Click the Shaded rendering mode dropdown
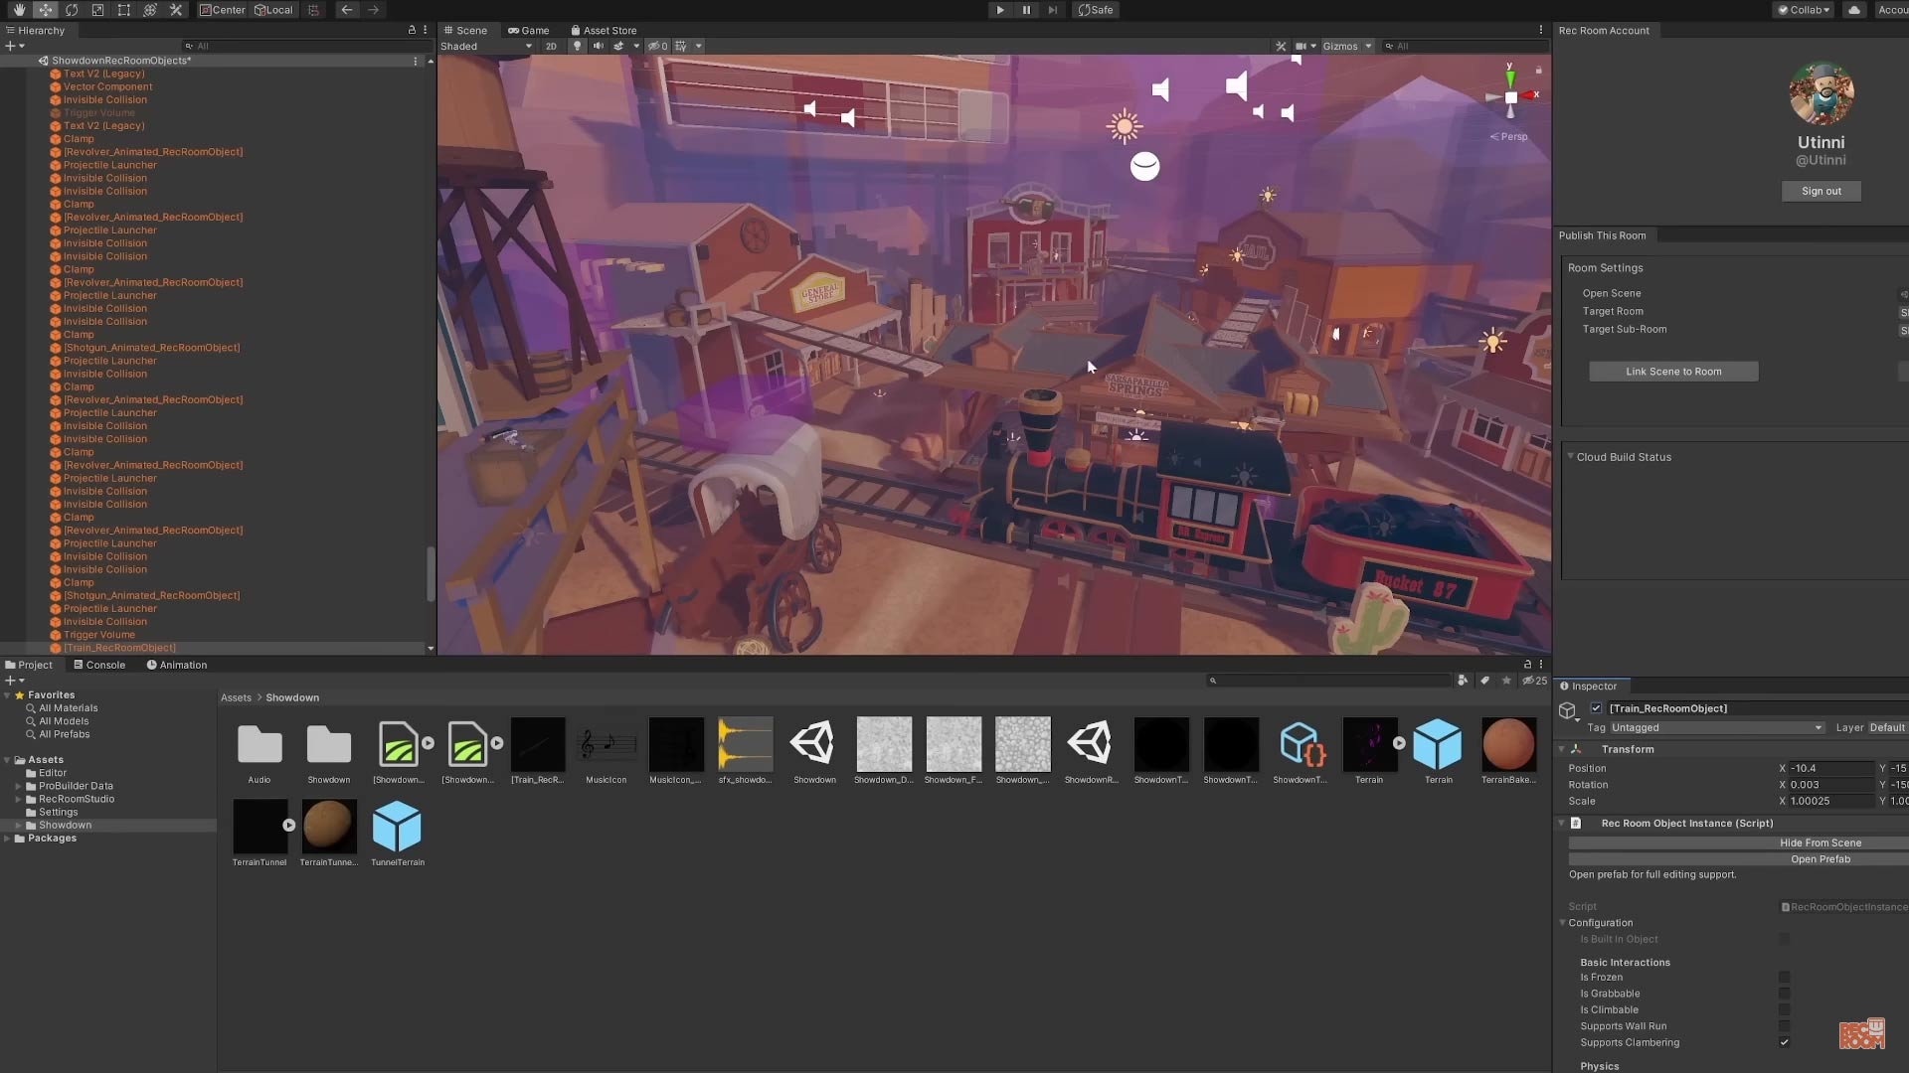This screenshot has height=1073, width=1909. click(x=485, y=46)
